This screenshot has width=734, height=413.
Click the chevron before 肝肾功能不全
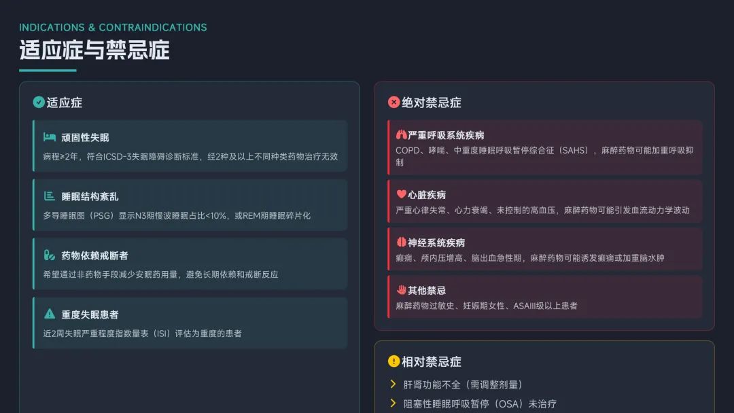tap(393, 384)
